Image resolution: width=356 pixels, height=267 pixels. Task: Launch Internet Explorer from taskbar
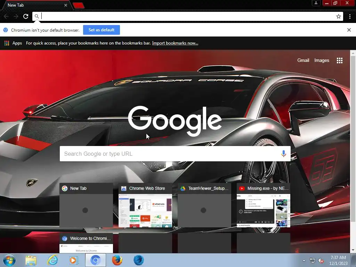pyautogui.click(x=52, y=260)
